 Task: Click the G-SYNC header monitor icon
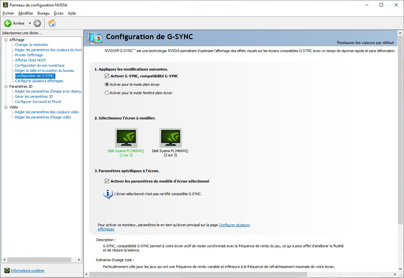click(x=96, y=39)
